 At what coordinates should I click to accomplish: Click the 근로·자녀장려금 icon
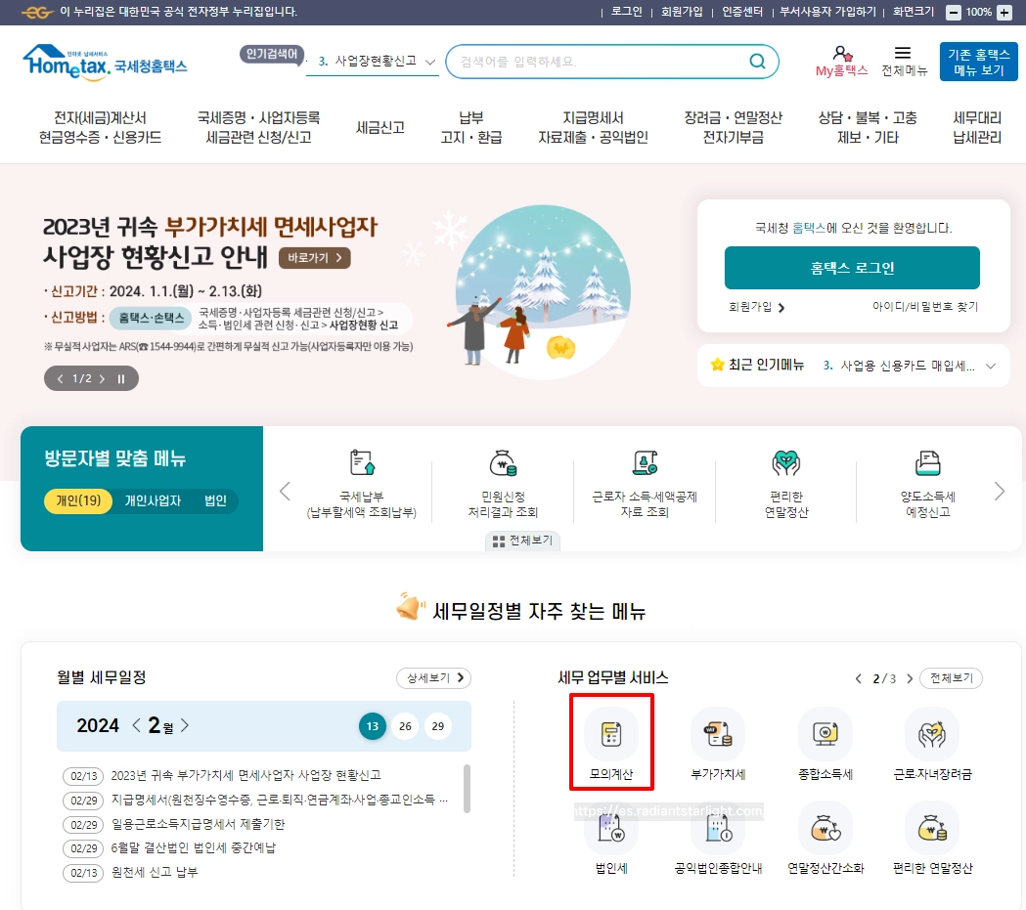(931, 741)
